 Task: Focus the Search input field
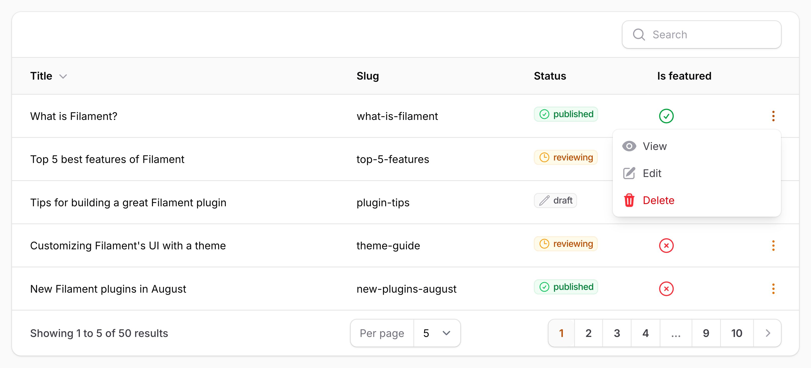click(712, 35)
